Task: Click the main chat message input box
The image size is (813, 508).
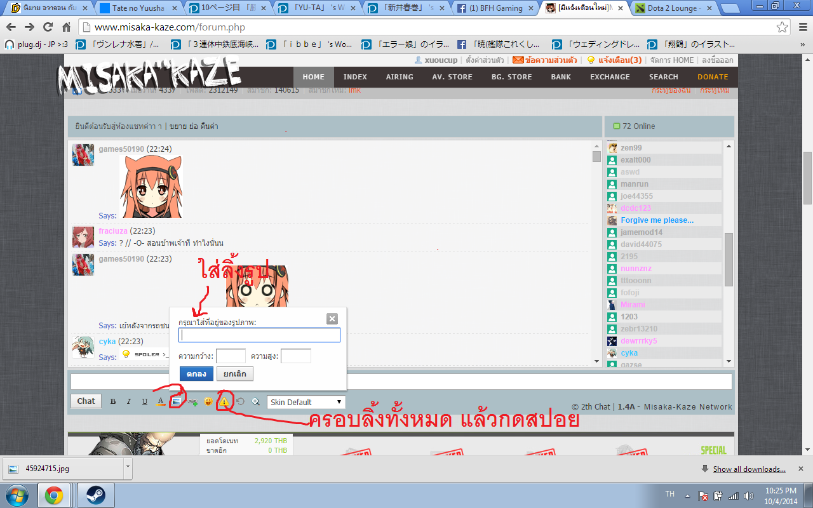Action: (401, 382)
